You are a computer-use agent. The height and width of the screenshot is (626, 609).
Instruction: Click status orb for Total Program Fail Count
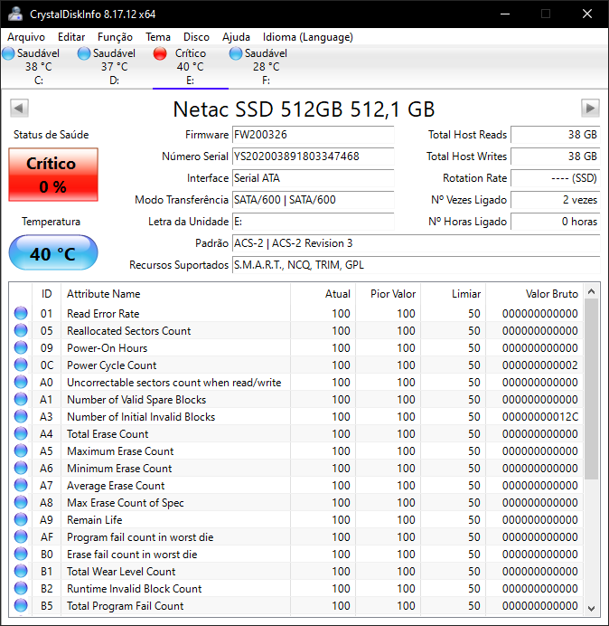point(21,605)
